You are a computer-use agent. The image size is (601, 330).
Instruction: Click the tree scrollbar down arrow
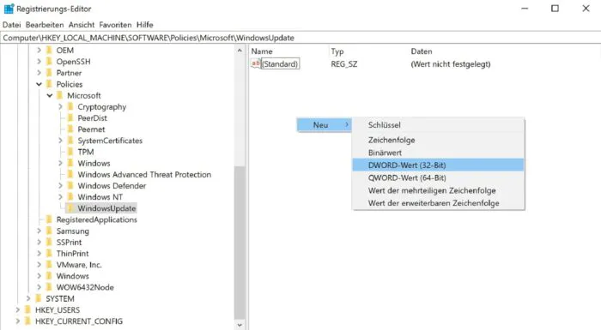[240, 325]
